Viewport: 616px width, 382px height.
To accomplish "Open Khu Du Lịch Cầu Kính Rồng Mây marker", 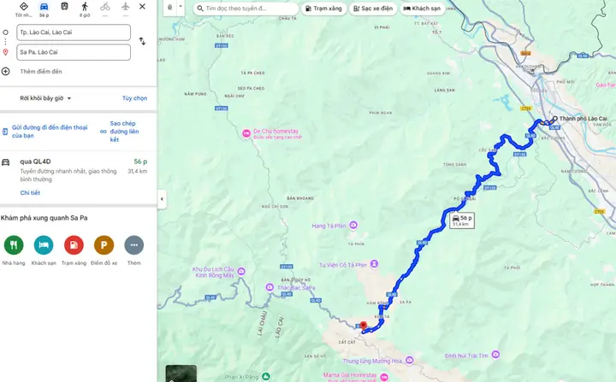I will click(x=241, y=271).
